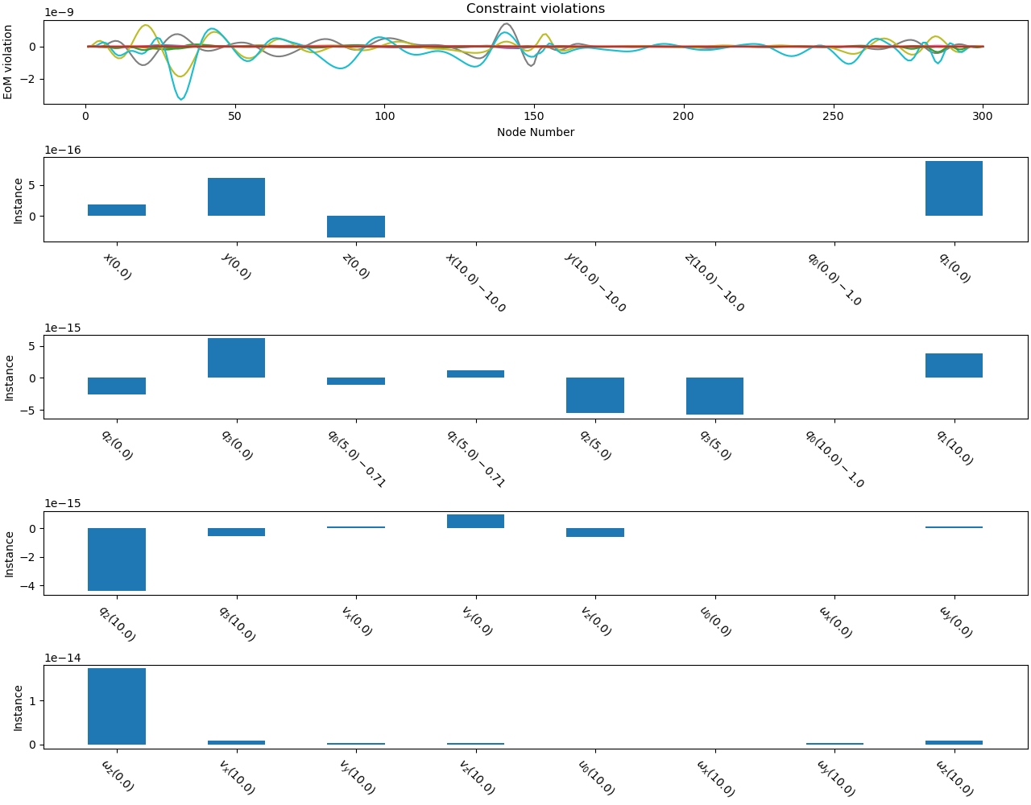
Task: Click the positive bar above q3(0.0)
Action: 236,357
